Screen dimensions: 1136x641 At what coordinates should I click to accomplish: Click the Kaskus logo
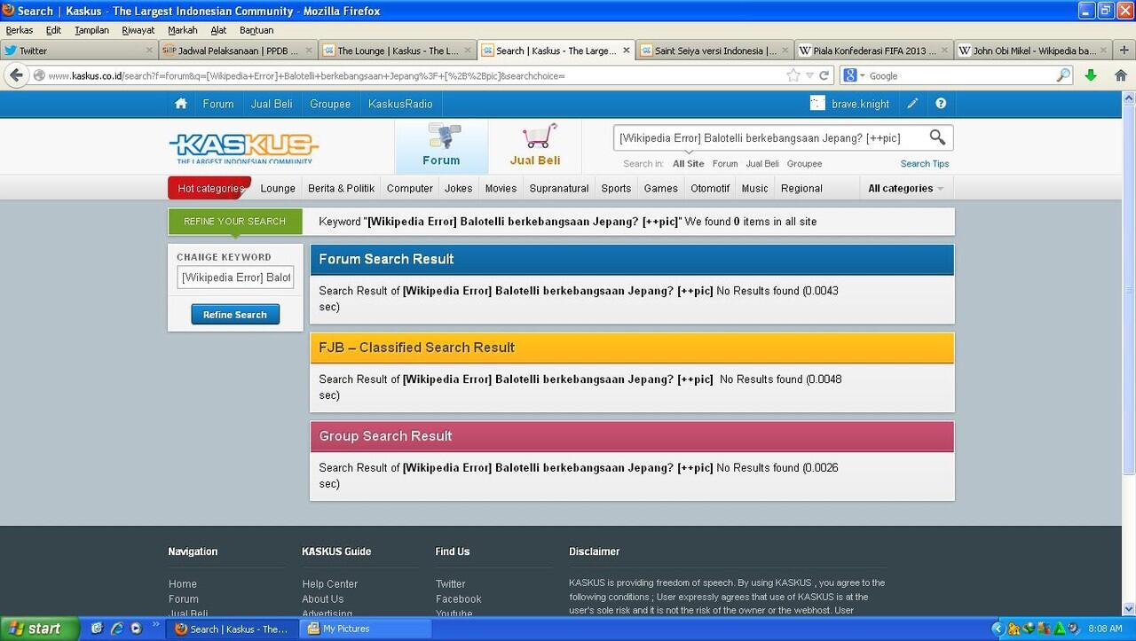tap(244, 148)
